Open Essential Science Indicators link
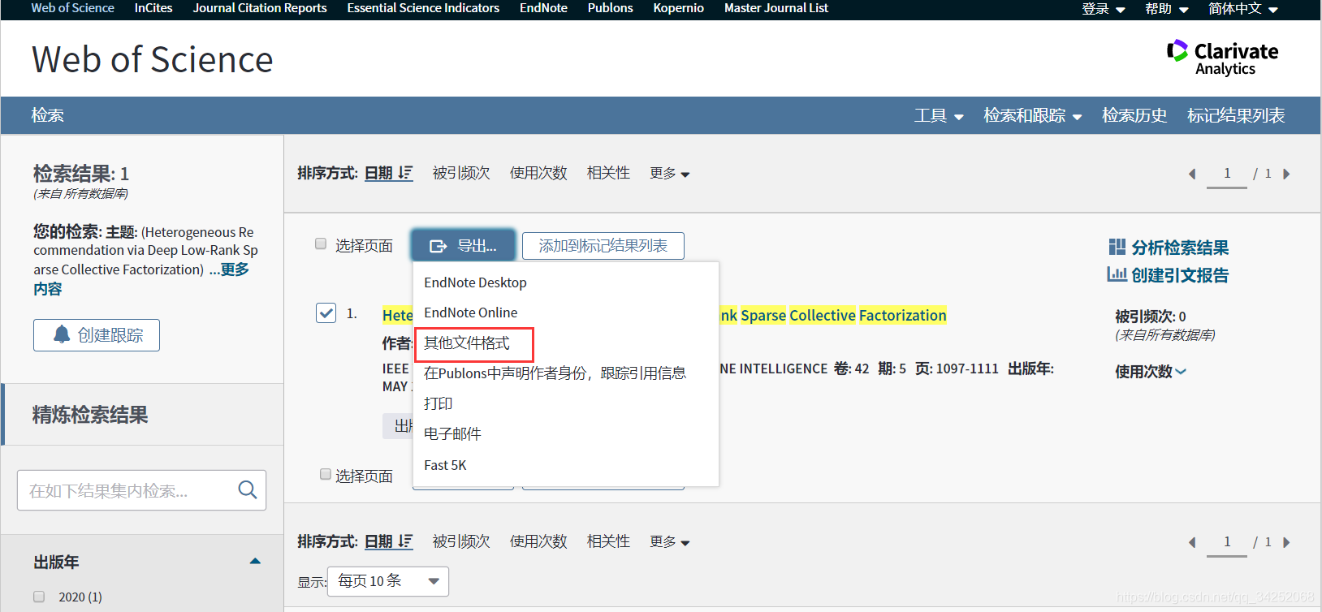This screenshot has height=612, width=1322. (423, 8)
